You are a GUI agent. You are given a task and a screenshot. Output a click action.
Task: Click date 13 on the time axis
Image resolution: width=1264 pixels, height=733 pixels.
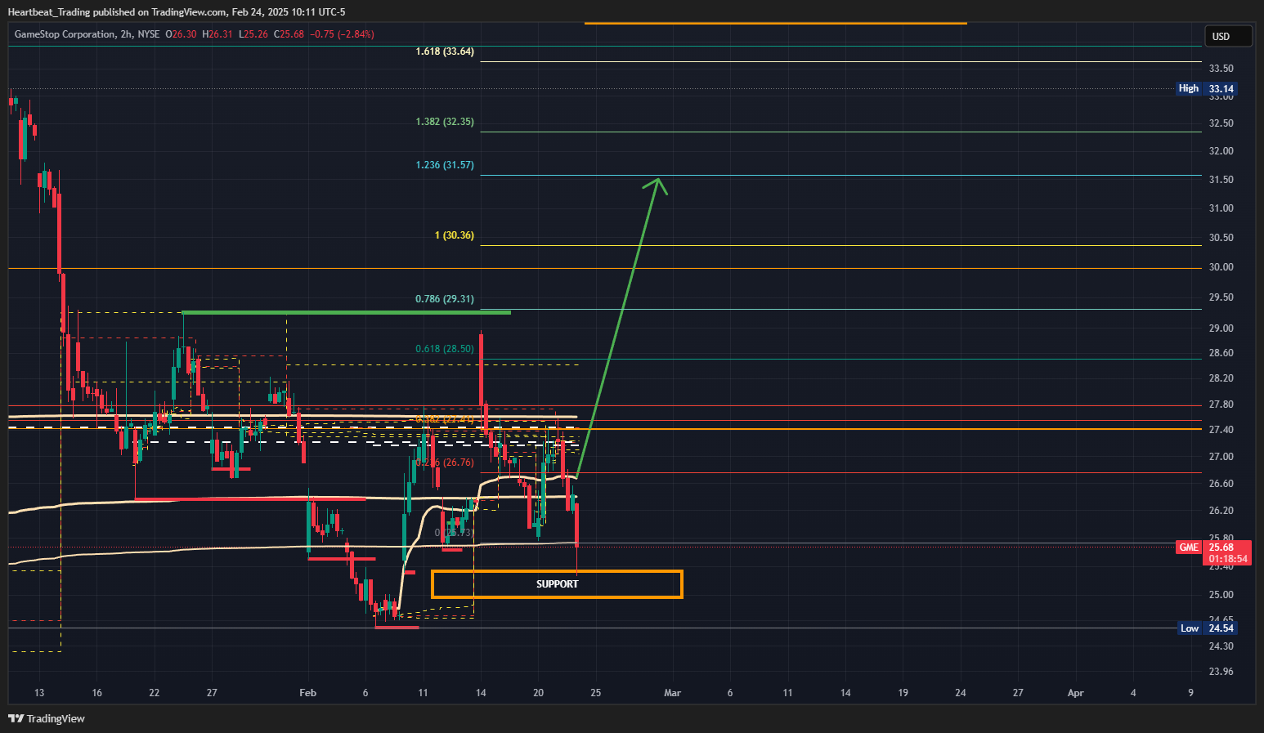(39, 693)
